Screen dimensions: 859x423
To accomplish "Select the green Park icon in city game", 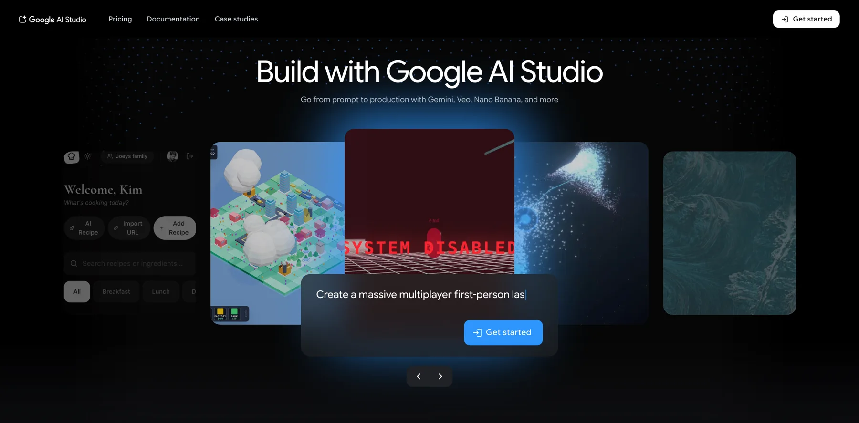I will pyautogui.click(x=234, y=313).
